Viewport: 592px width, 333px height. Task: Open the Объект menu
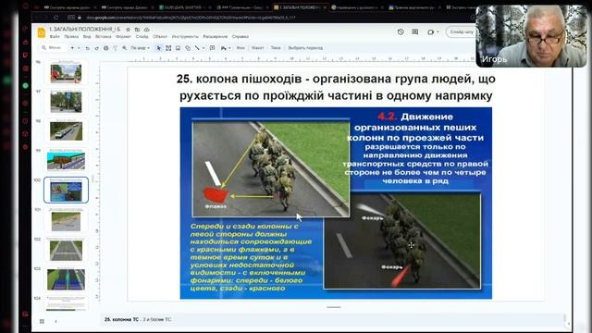click(160, 37)
